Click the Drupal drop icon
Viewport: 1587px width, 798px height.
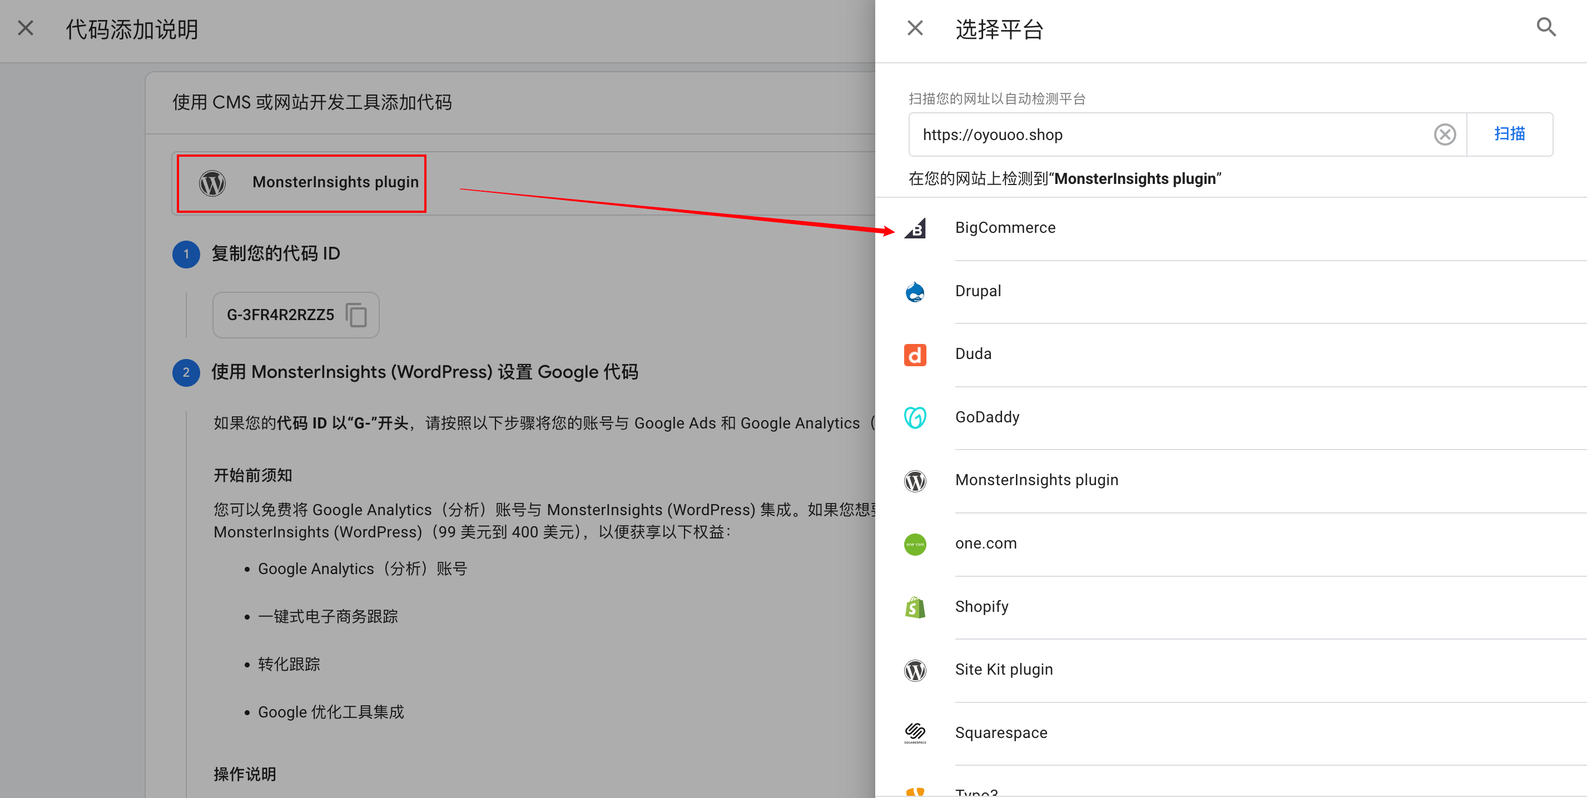[915, 291]
